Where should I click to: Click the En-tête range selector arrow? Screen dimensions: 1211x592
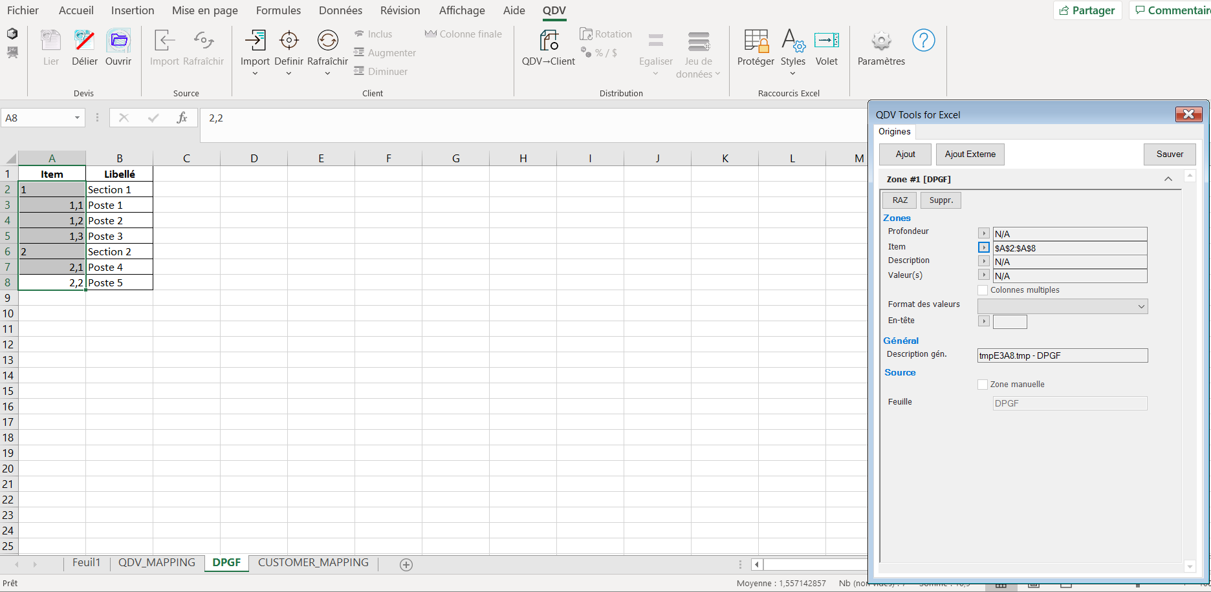pyautogui.click(x=984, y=321)
